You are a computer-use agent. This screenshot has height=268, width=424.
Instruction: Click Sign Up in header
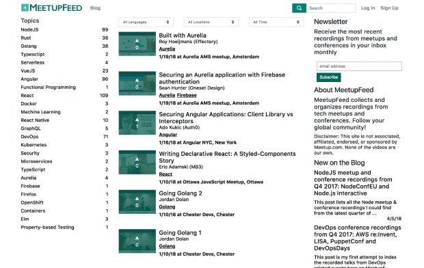[389, 8]
